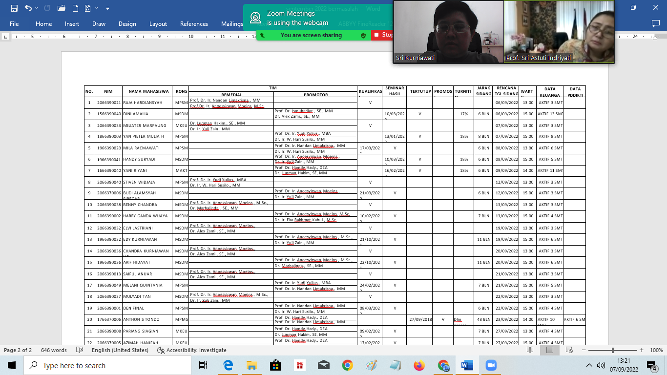Click the 646 words count
Screen dimensions: 667x375
coord(54,350)
